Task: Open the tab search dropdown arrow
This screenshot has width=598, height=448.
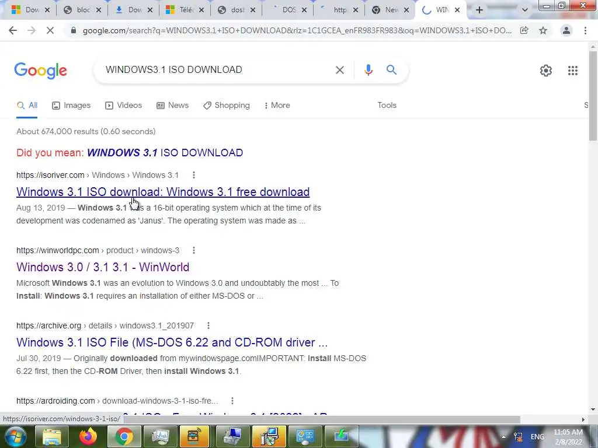Action: pyautogui.click(x=525, y=10)
